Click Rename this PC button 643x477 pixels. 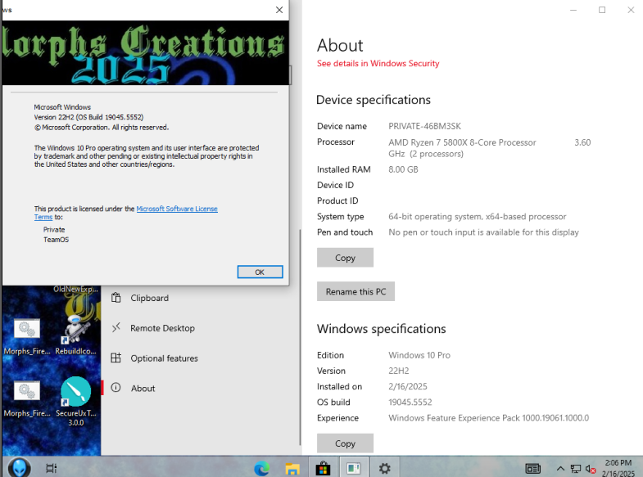(x=355, y=291)
